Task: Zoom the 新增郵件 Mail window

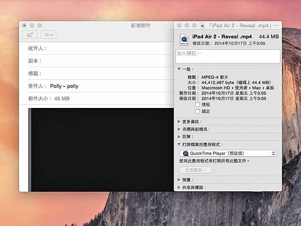Action: pyautogui.click(x=40, y=26)
